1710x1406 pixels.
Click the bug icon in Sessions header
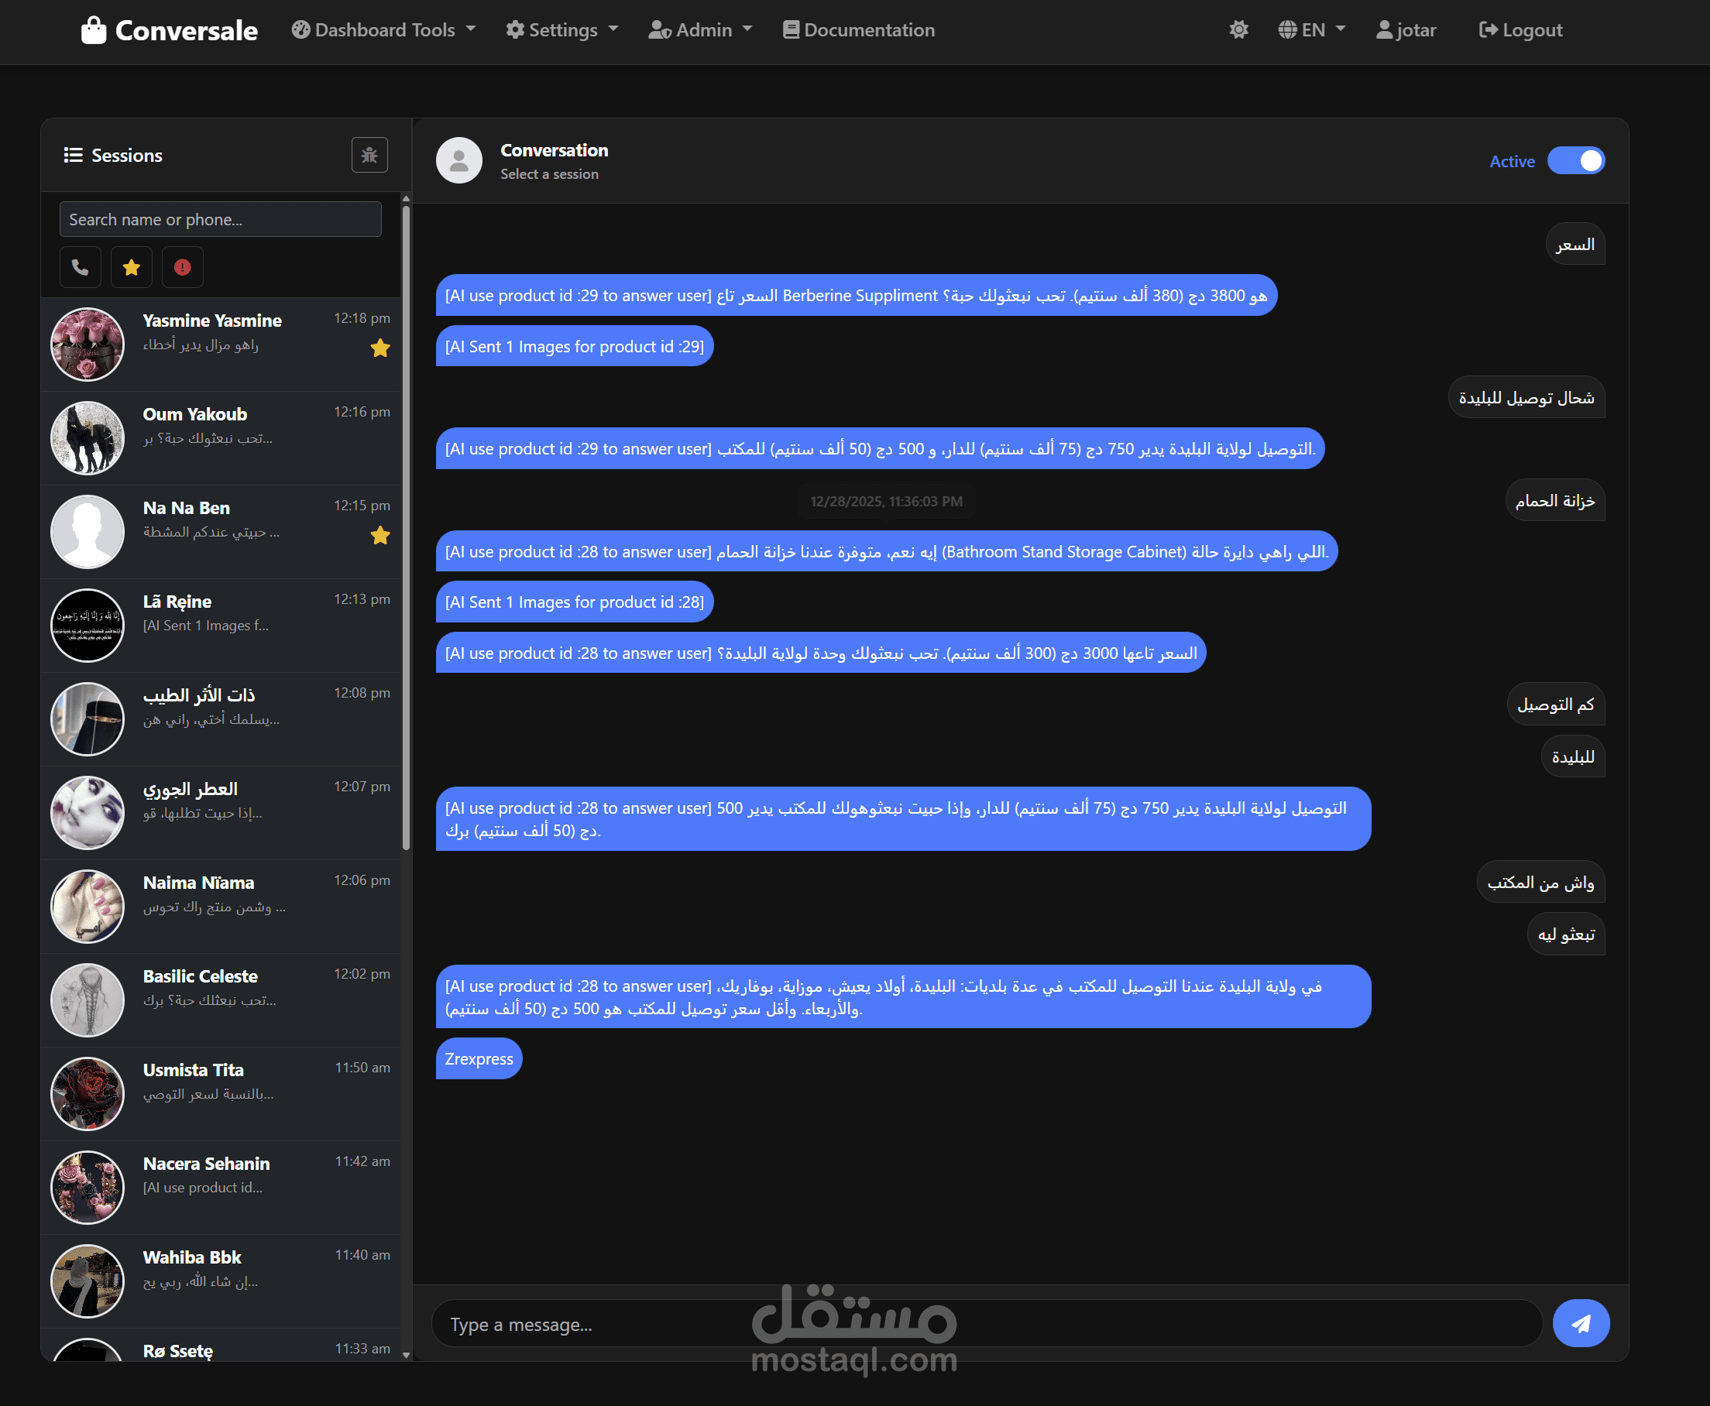click(369, 155)
